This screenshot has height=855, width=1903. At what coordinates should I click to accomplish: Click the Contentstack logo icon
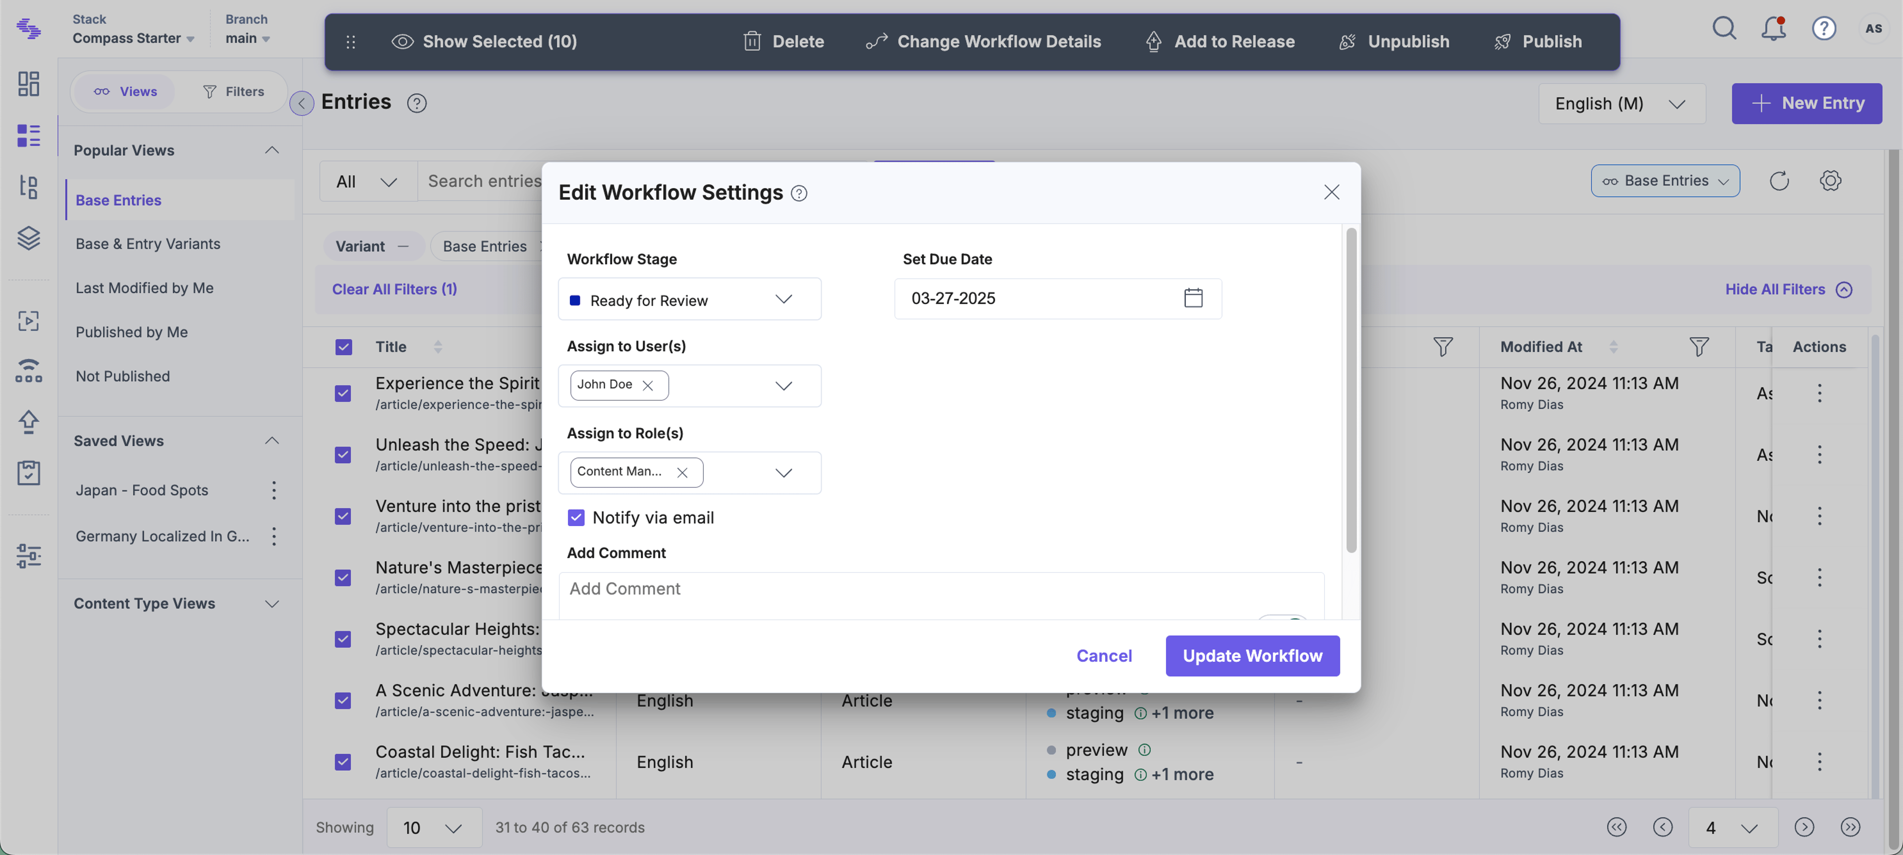[x=28, y=28]
